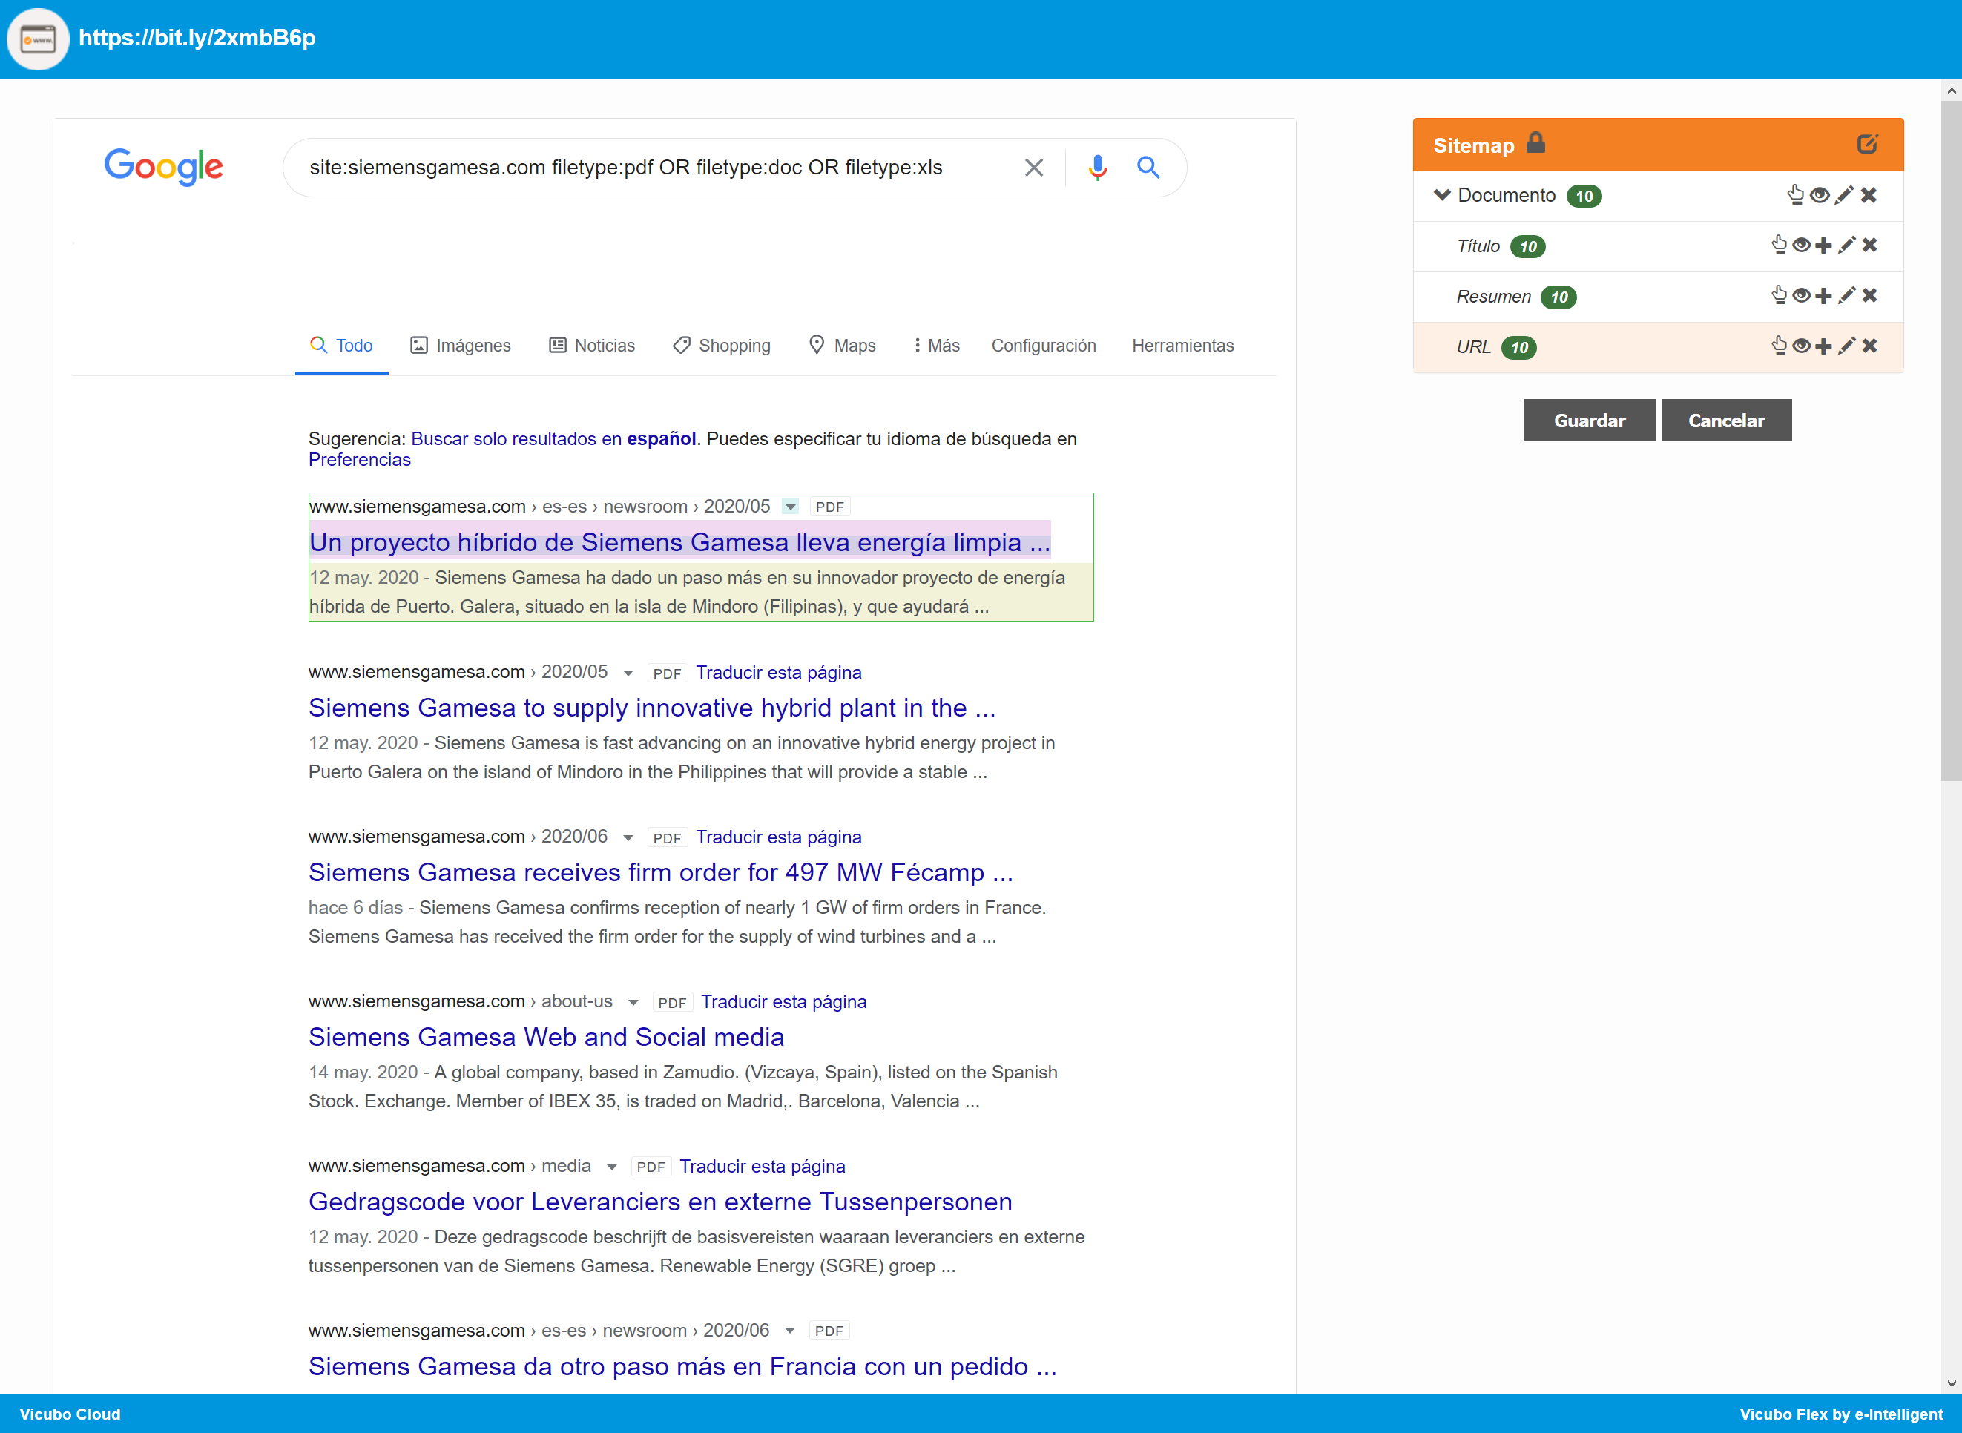The image size is (1962, 1433).
Task: Click the Google logo
Action: click(x=164, y=167)
